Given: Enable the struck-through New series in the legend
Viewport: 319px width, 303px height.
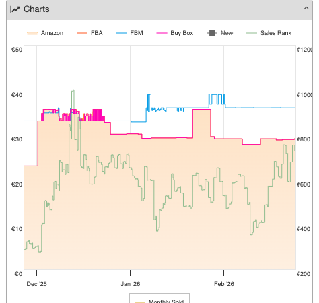Looking at the screenshot, I should 220,33.
